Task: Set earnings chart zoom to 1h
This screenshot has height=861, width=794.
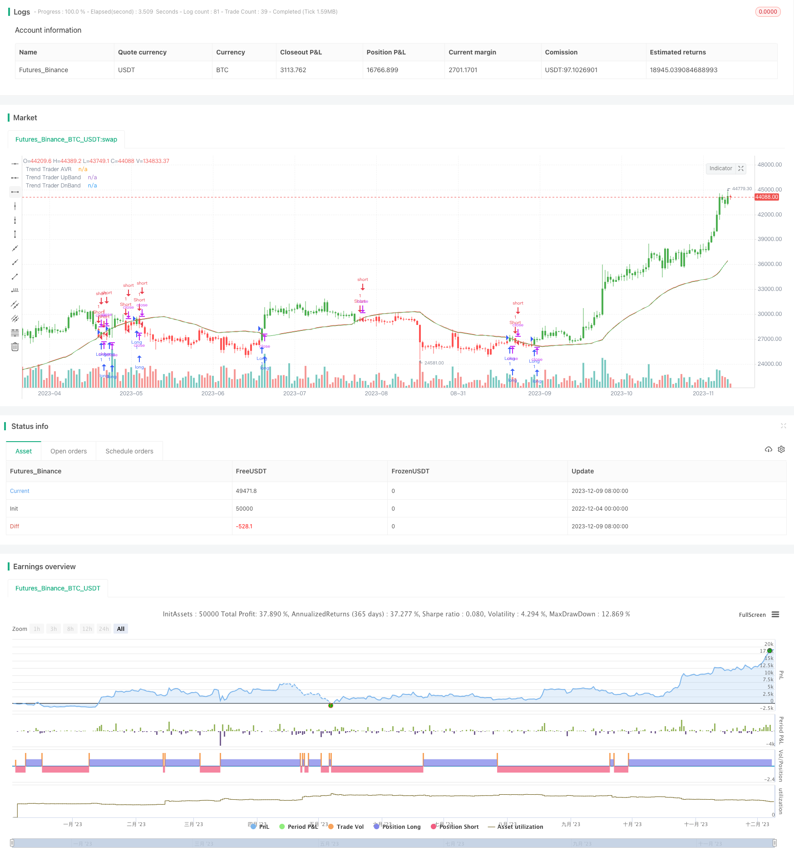Action: (x=37, y=629)
